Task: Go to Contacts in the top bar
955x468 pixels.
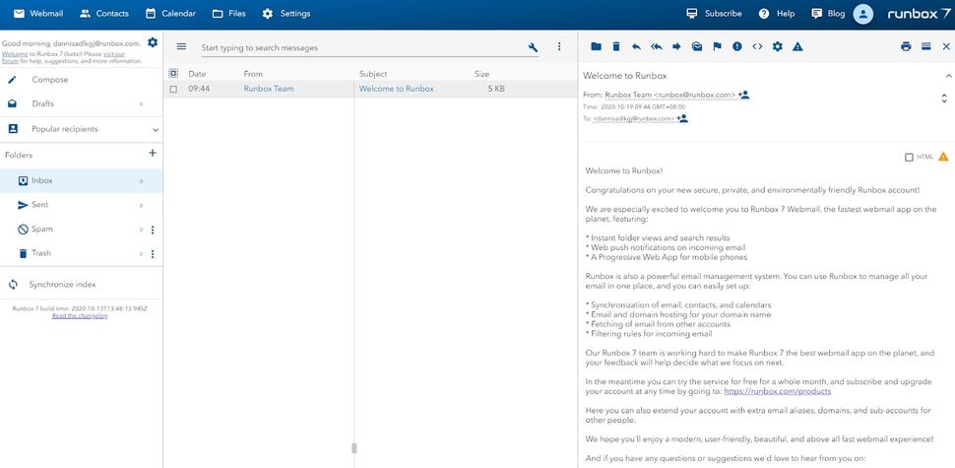Action: click(103, 14)
